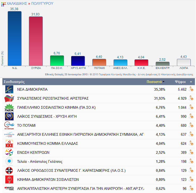Click the ΑΝΤ.ΑΡ.ΣΥ.Α. party logo
The height and width of the screenshot is (193, 196).
point(9,188)
